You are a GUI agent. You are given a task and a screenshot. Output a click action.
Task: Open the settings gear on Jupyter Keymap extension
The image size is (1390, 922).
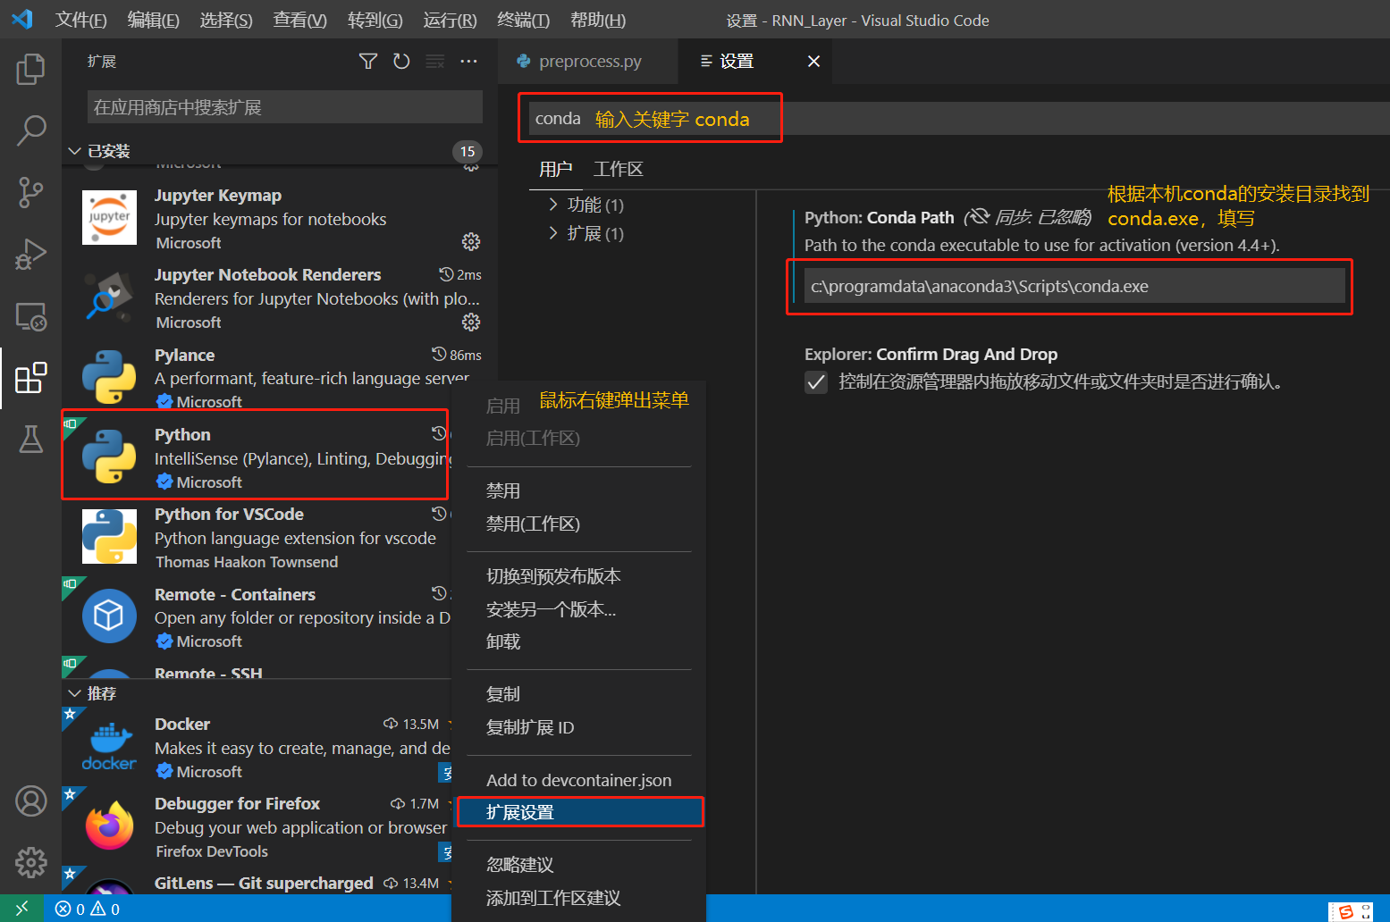(471, 241)
